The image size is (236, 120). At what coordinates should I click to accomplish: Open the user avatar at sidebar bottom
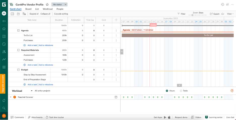(x=4, y=116)
